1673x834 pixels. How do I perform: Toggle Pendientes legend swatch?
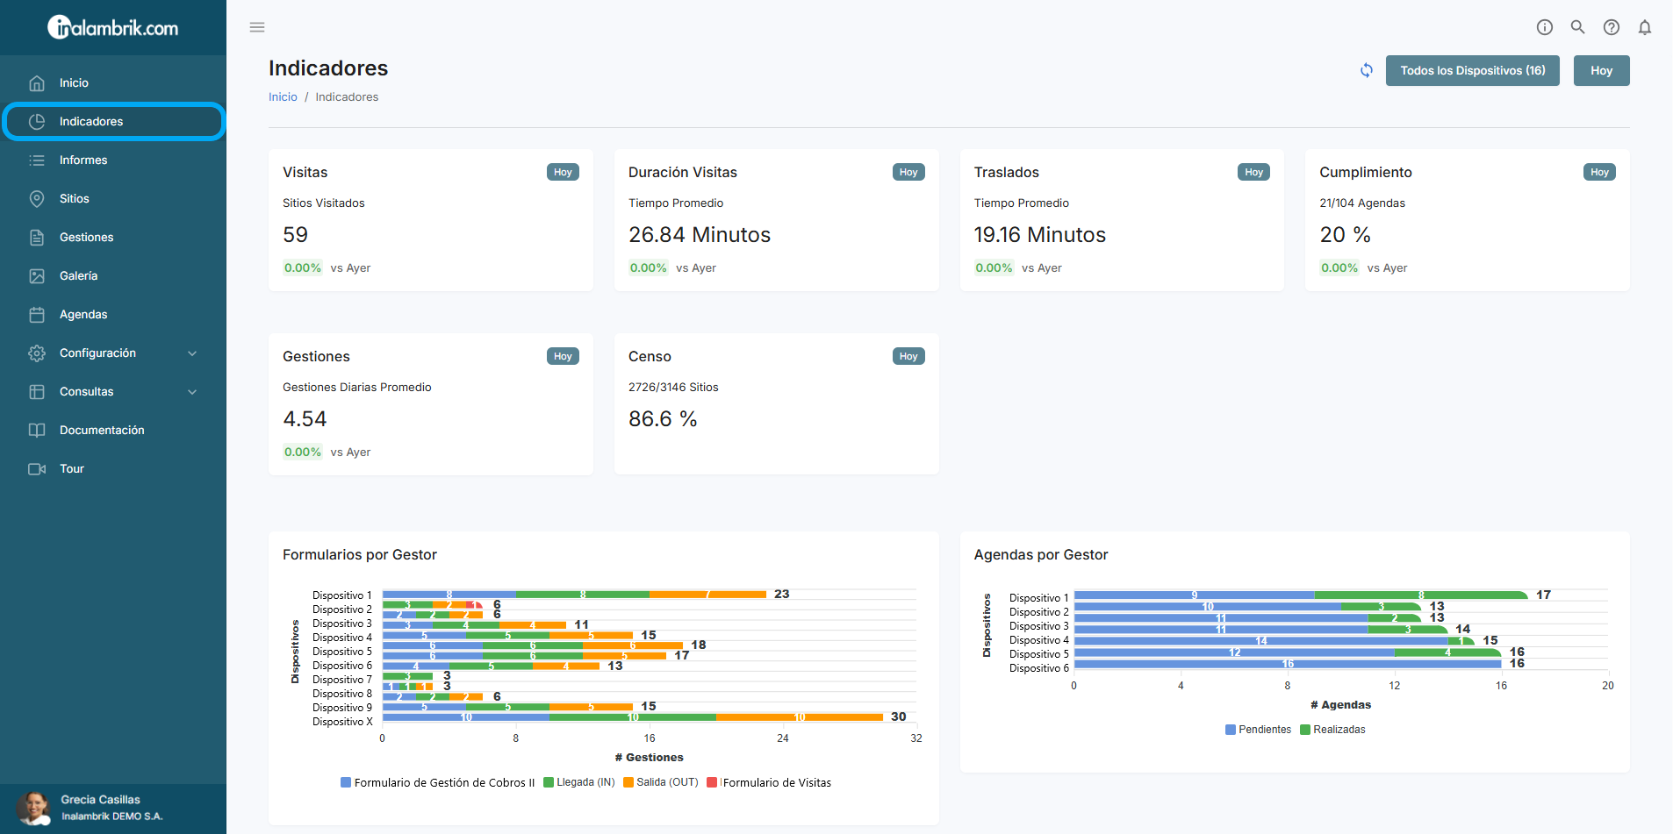(x=1231, y=730)
